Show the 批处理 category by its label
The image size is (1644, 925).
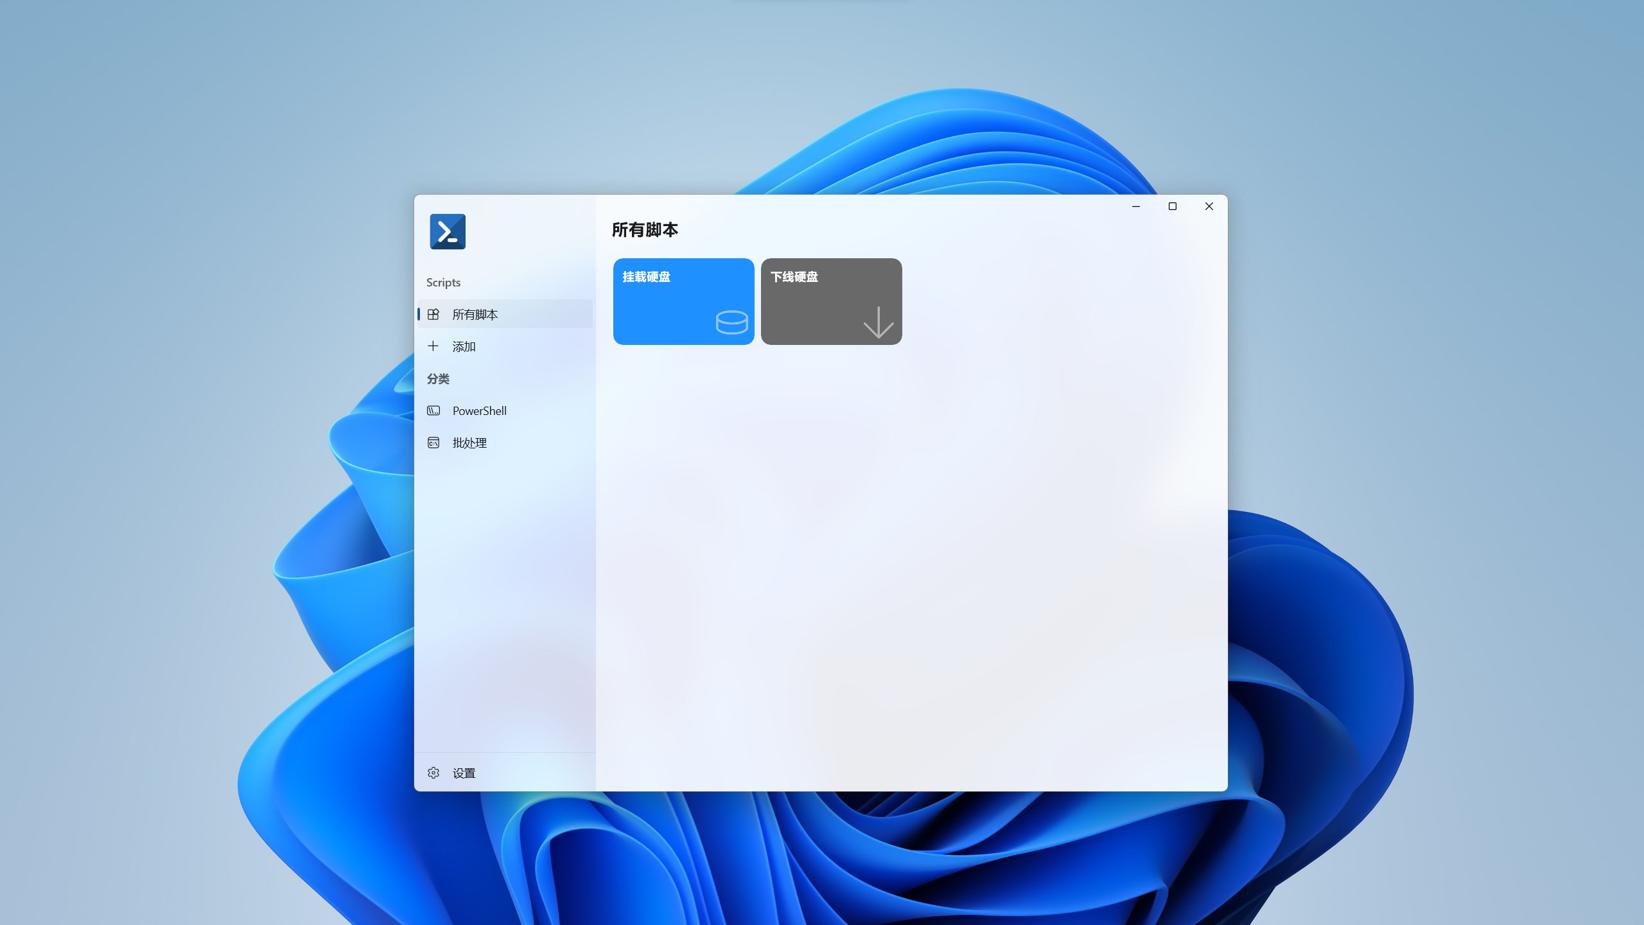[x=469, y=443]
